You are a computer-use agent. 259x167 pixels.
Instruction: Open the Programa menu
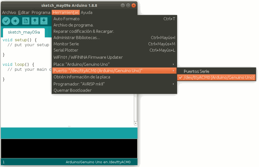pos(41,13)
